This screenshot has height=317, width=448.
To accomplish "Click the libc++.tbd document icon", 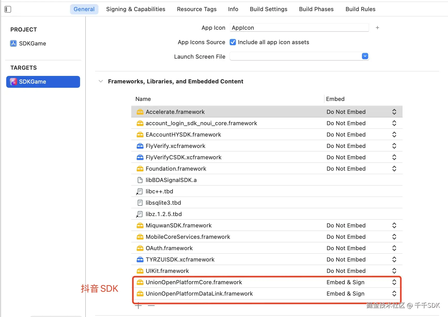I will click(140, 191).
